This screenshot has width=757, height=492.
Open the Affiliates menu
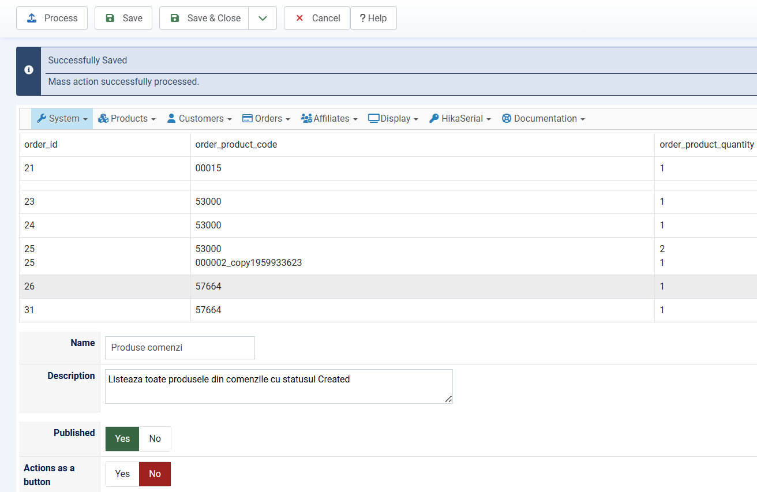click(x=329, y=118)
